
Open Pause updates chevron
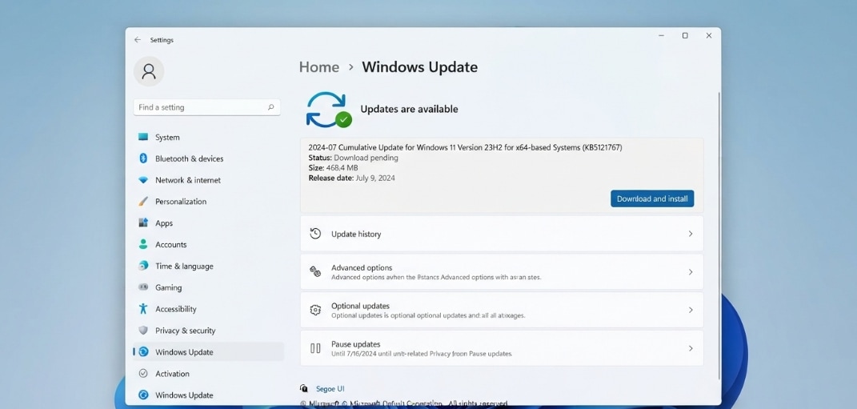(691, 347)
